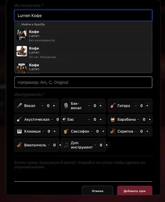Decrease Гитара count with minus button
Viewport: 165px width, 202px height.
point(136,106)
